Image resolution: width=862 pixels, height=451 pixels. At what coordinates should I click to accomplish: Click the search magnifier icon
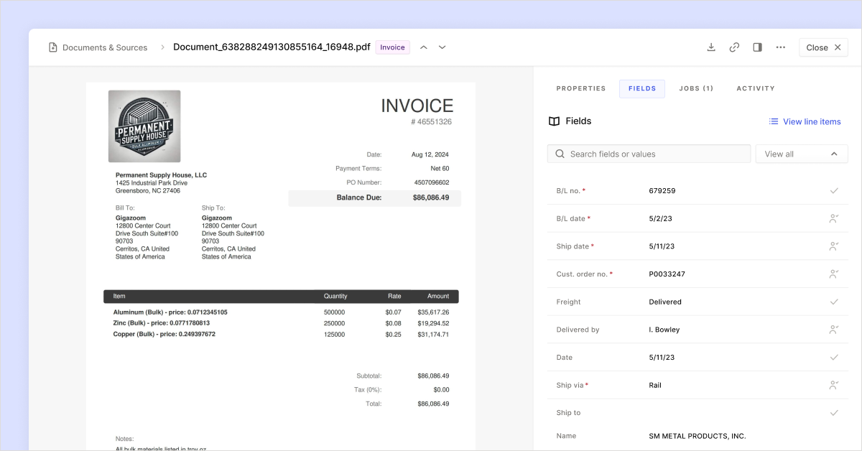(560, 154)
